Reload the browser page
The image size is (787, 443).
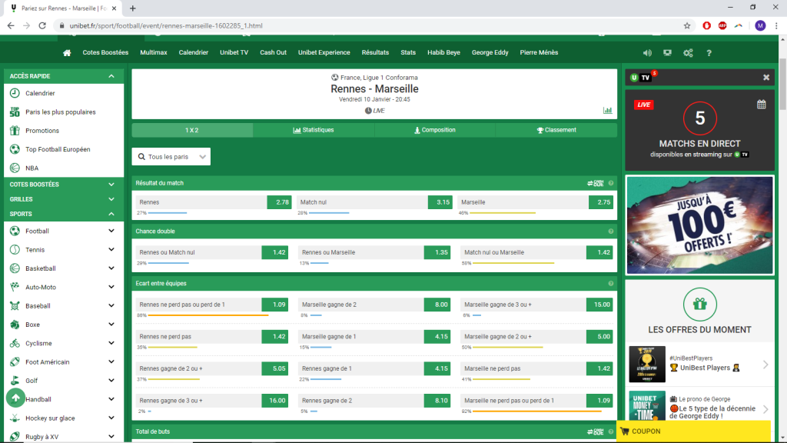click(x=42, y=25)
